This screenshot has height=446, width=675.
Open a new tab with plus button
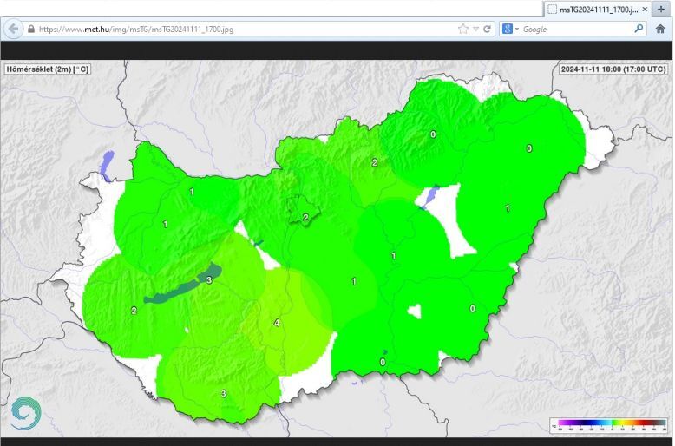662,9
